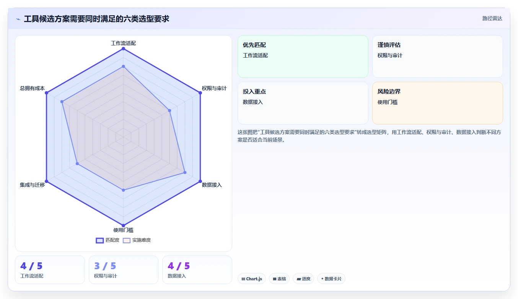Click the outer 匹配度 point at 工作流适配 axis
The width and height of the screenshot is (518, 299).
[123, 48]
